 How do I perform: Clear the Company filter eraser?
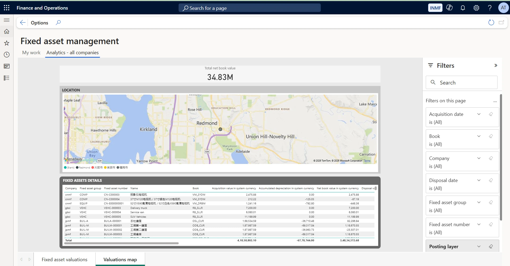coord(491,158)
